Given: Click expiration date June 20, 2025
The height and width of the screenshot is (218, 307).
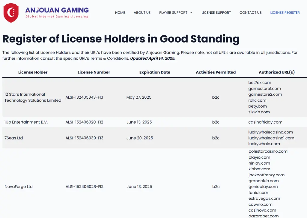Looking at the screenshot, I should point(140,138).
